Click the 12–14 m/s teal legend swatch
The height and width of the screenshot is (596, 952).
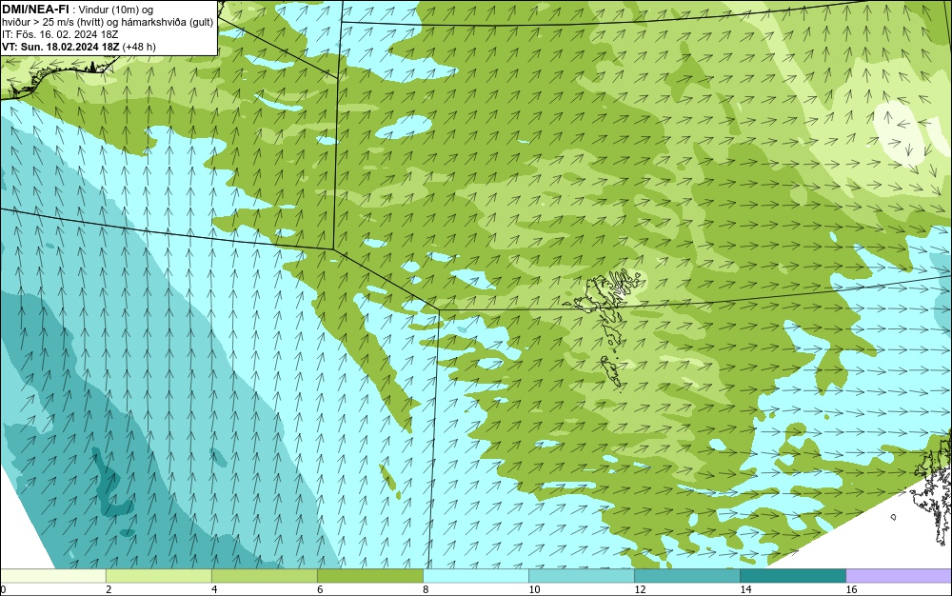point(686,575)
